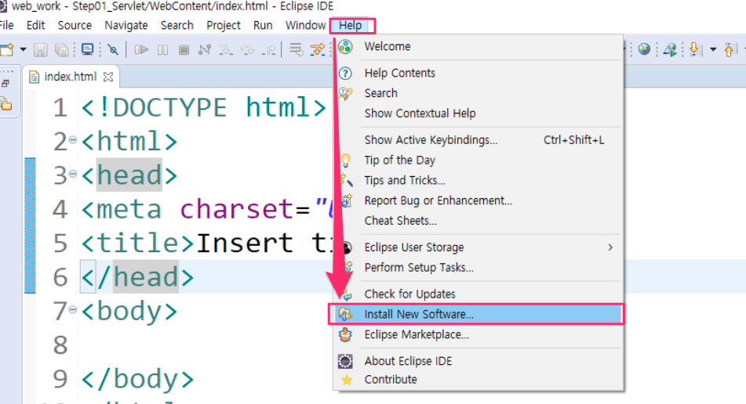Click line number 8 in the gutter
The image size is (746, 404).
(60, 345)
